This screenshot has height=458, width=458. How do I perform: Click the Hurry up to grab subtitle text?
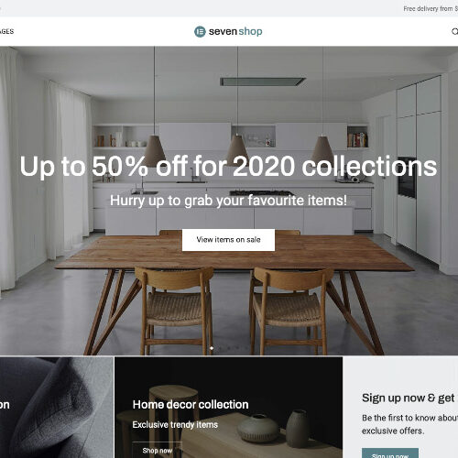[228, 201]
